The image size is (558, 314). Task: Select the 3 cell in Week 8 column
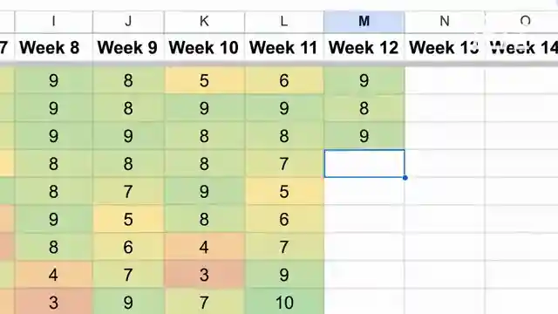point(53,303)
